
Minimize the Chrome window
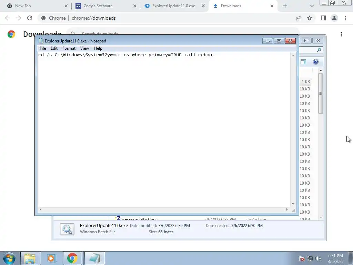coord(324,3)
